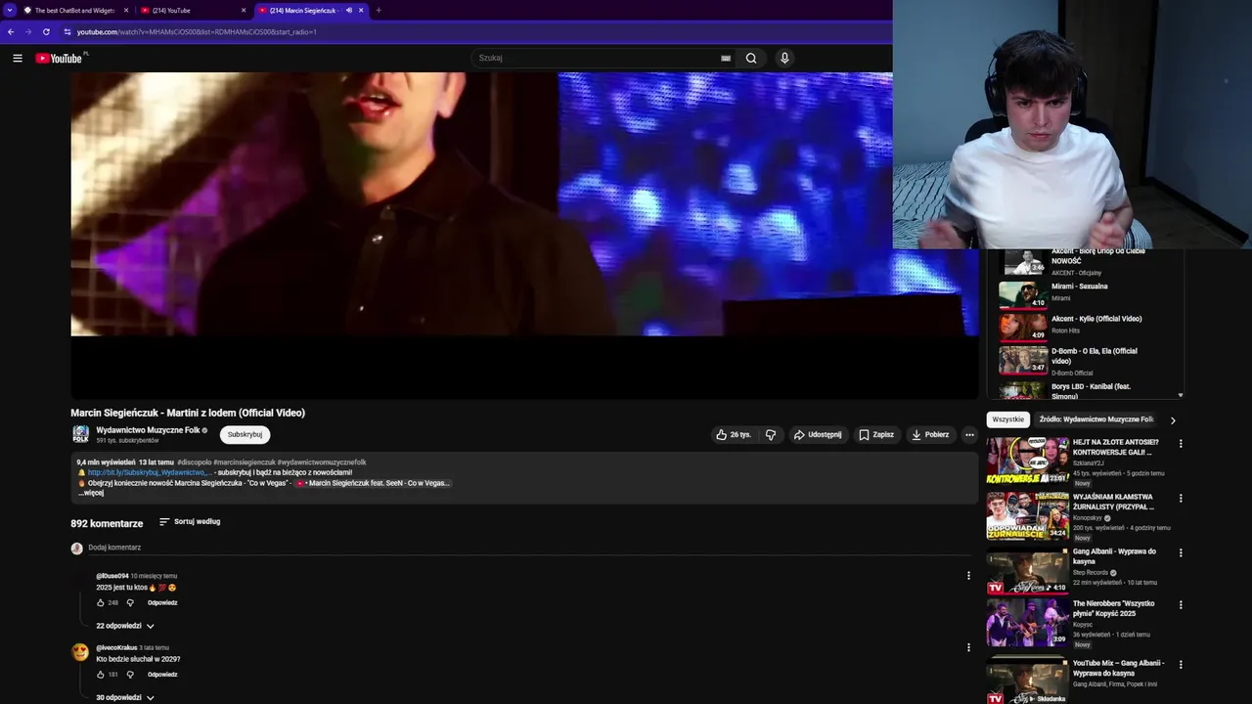Open a new browser tab with plus
Viewport: 1252px width, 704px height.
pos(379,10)
